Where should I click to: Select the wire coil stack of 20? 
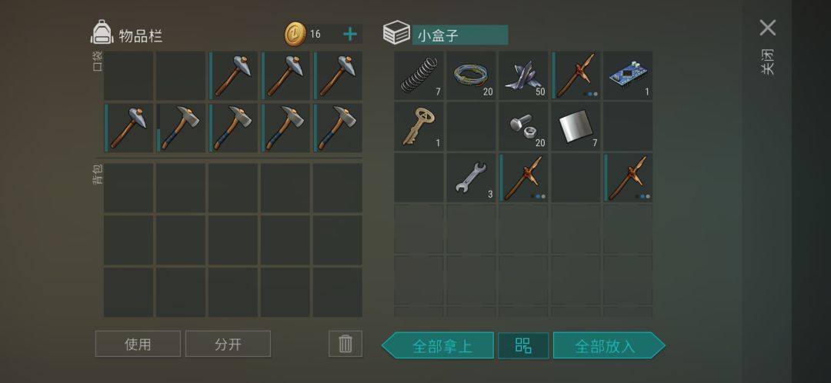(x=471, y=75)
